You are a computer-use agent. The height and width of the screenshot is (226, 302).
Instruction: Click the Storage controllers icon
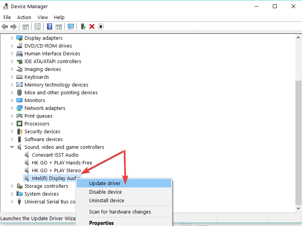point(19,186)
